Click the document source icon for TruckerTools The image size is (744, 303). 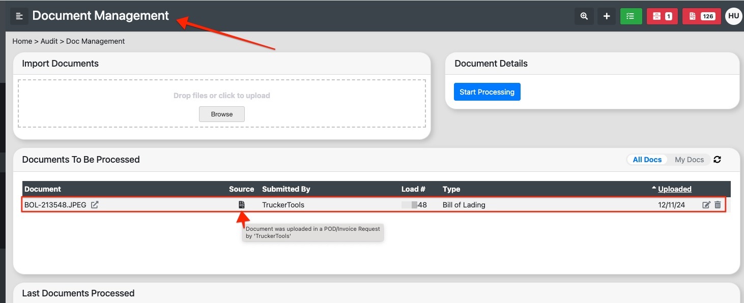(x=242, y=204)
